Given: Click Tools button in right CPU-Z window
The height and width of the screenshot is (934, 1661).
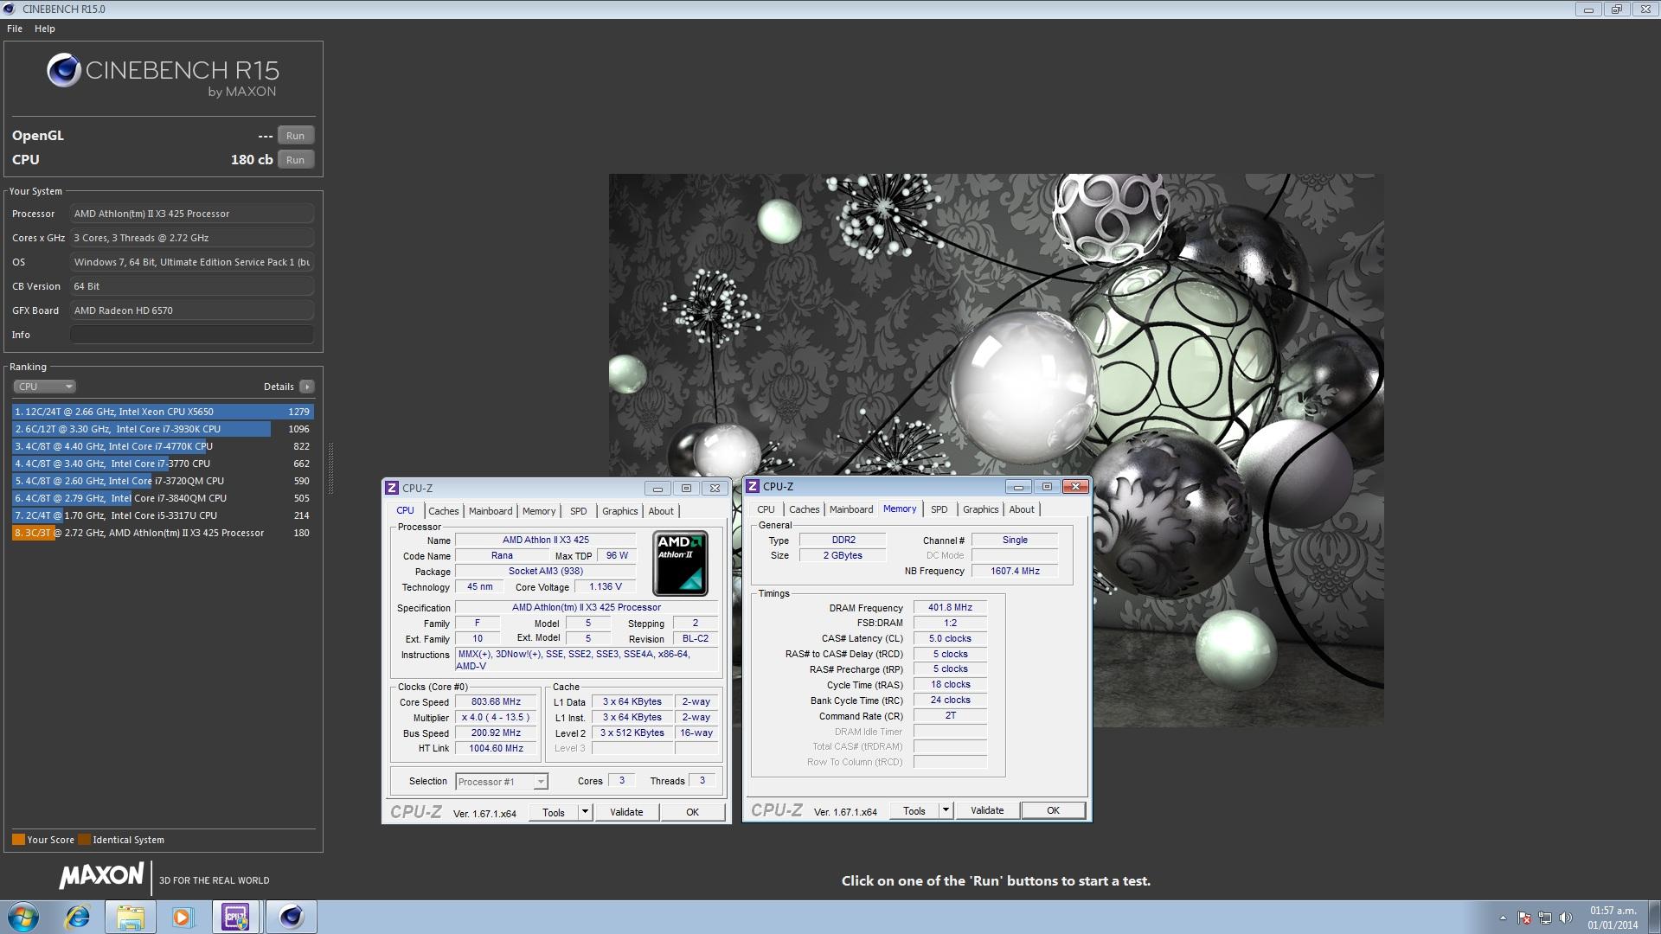Looking at the screenshot, I should [914, 810].
